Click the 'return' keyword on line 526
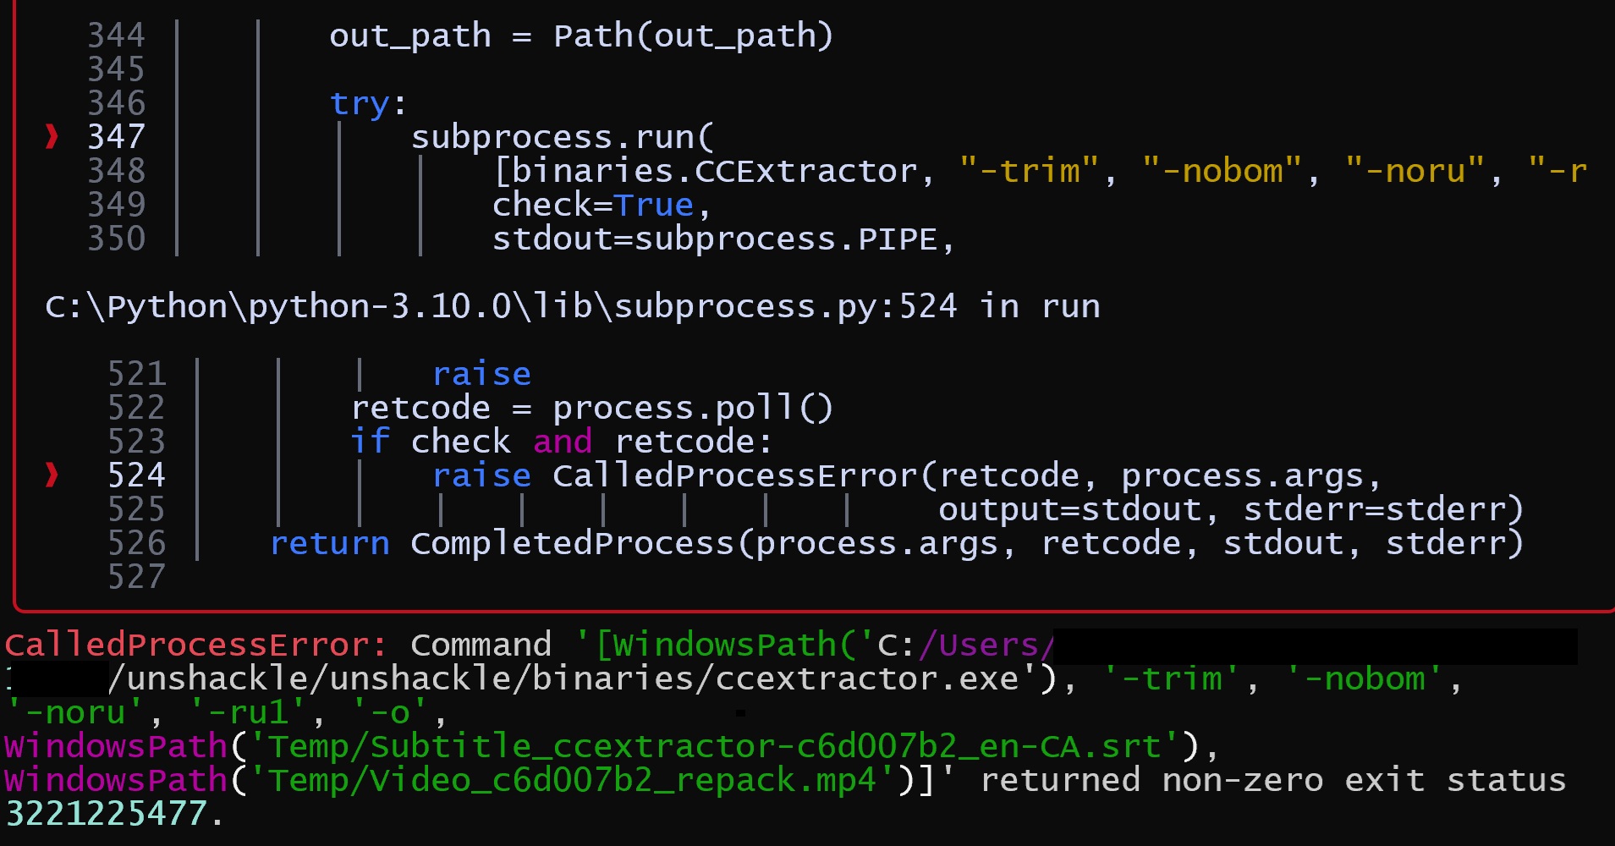 click(330, 543)
